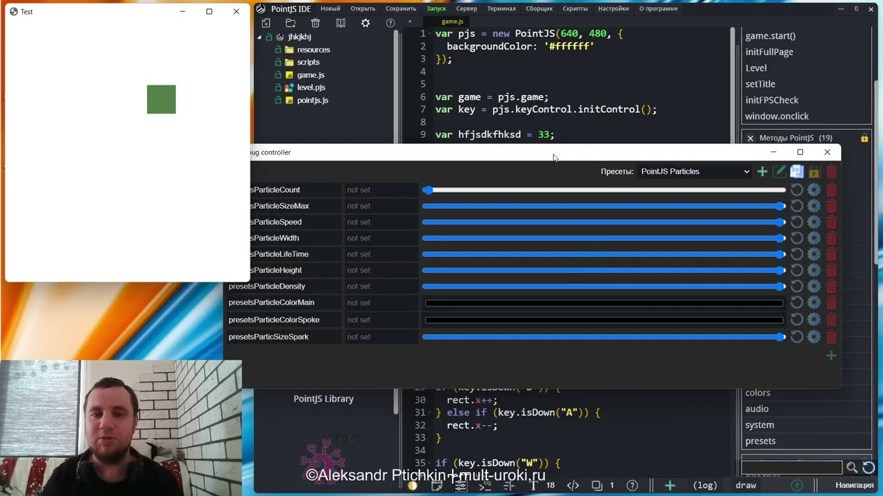883x496 pixels.
Task: Click the new file icon in sidebar toolbar
Action: click(266, 23)
